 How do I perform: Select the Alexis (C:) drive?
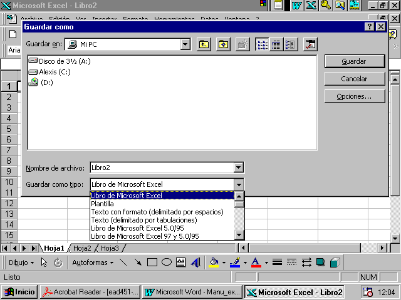tap(49, 72)
